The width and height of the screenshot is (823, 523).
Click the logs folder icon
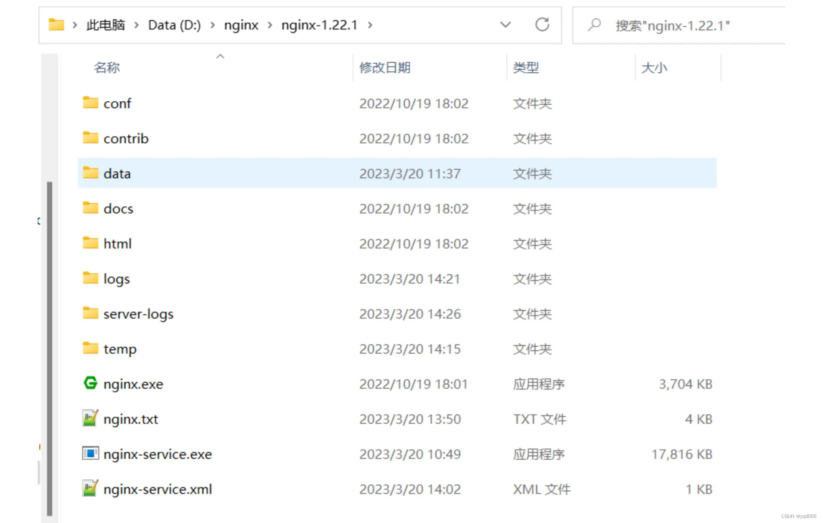[x=90, y=278]
